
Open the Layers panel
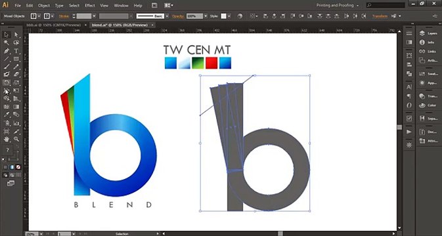tap(428, 33)
